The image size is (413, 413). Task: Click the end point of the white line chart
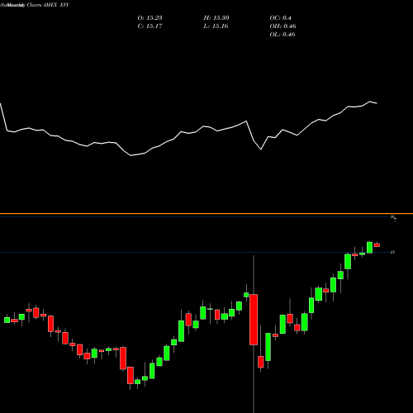click(x=377, y=103)
